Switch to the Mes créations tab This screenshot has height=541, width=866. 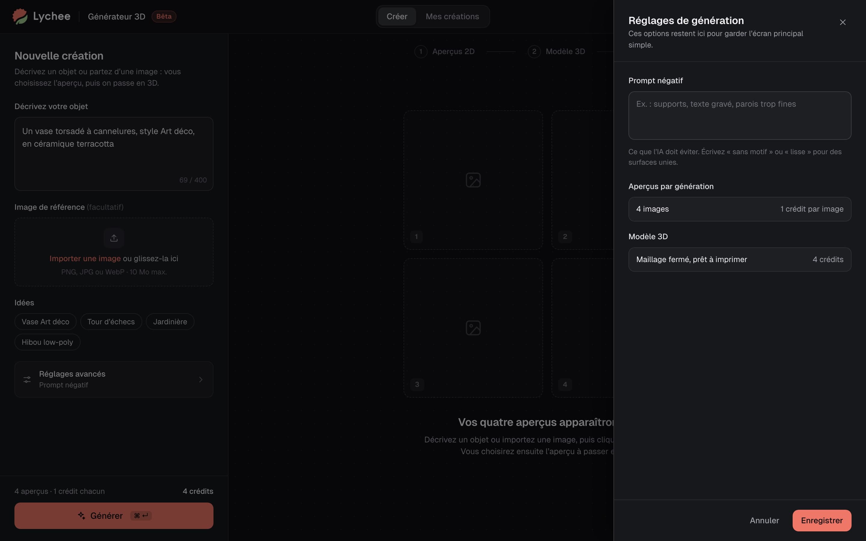click(x=452, y=17)
